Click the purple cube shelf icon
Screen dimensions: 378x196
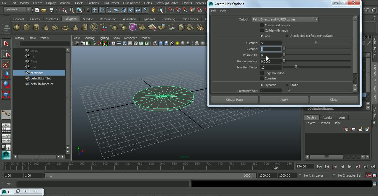[133, 27]
